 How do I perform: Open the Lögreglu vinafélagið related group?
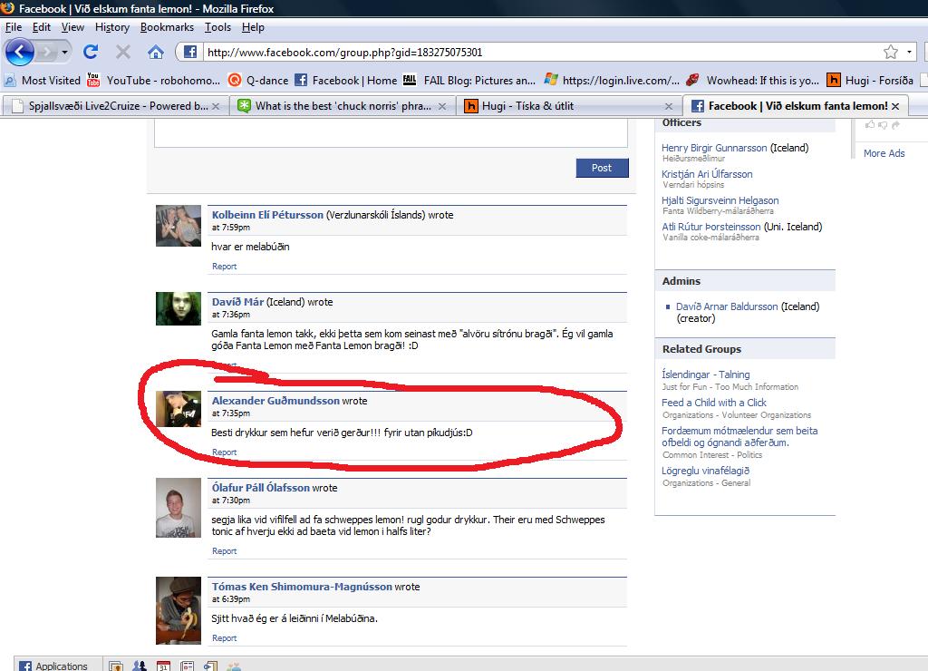705,471
